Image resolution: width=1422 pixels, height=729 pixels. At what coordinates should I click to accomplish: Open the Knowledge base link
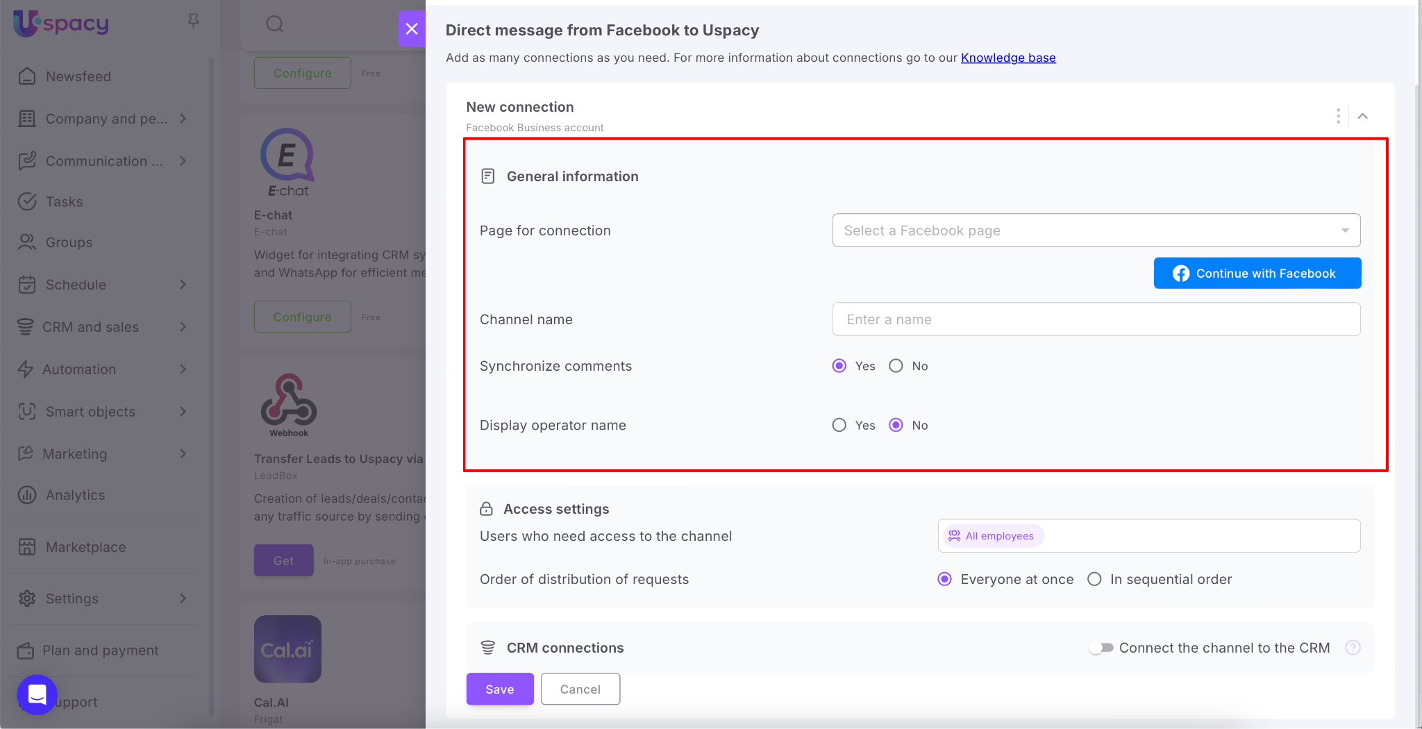tap(1008, 58)
